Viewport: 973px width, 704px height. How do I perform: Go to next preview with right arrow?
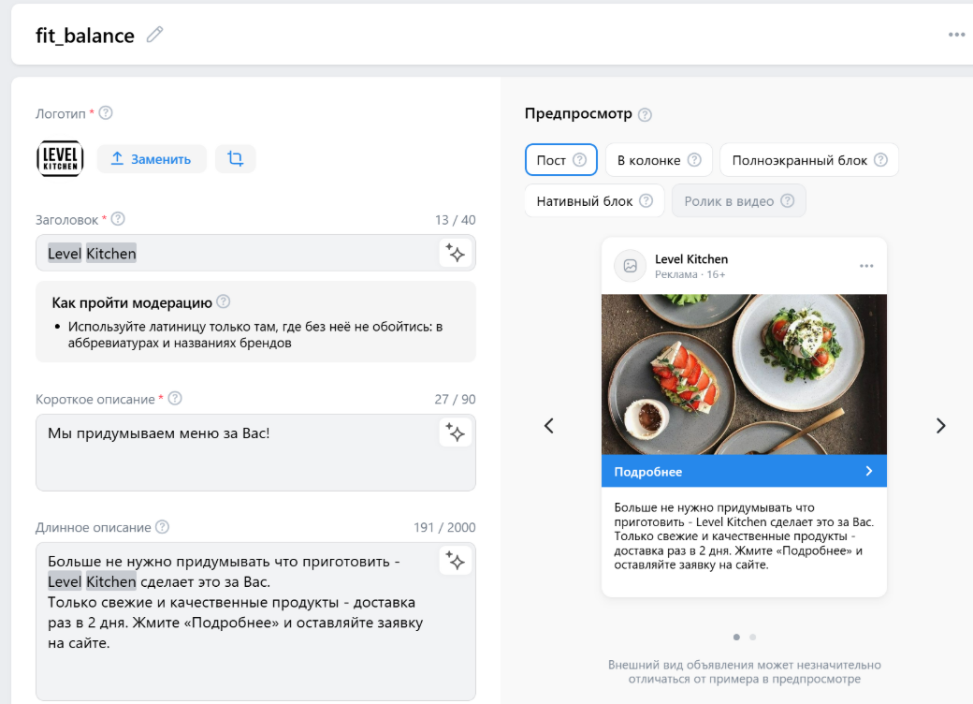(x=941, y=426)
